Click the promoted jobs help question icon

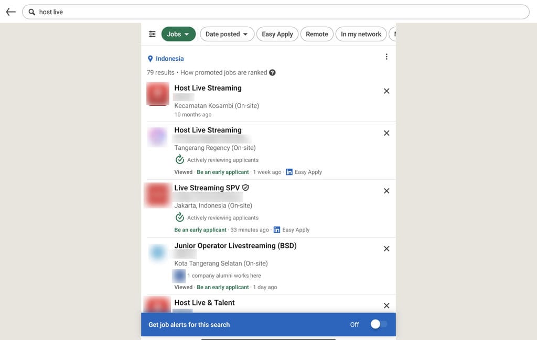272,72
